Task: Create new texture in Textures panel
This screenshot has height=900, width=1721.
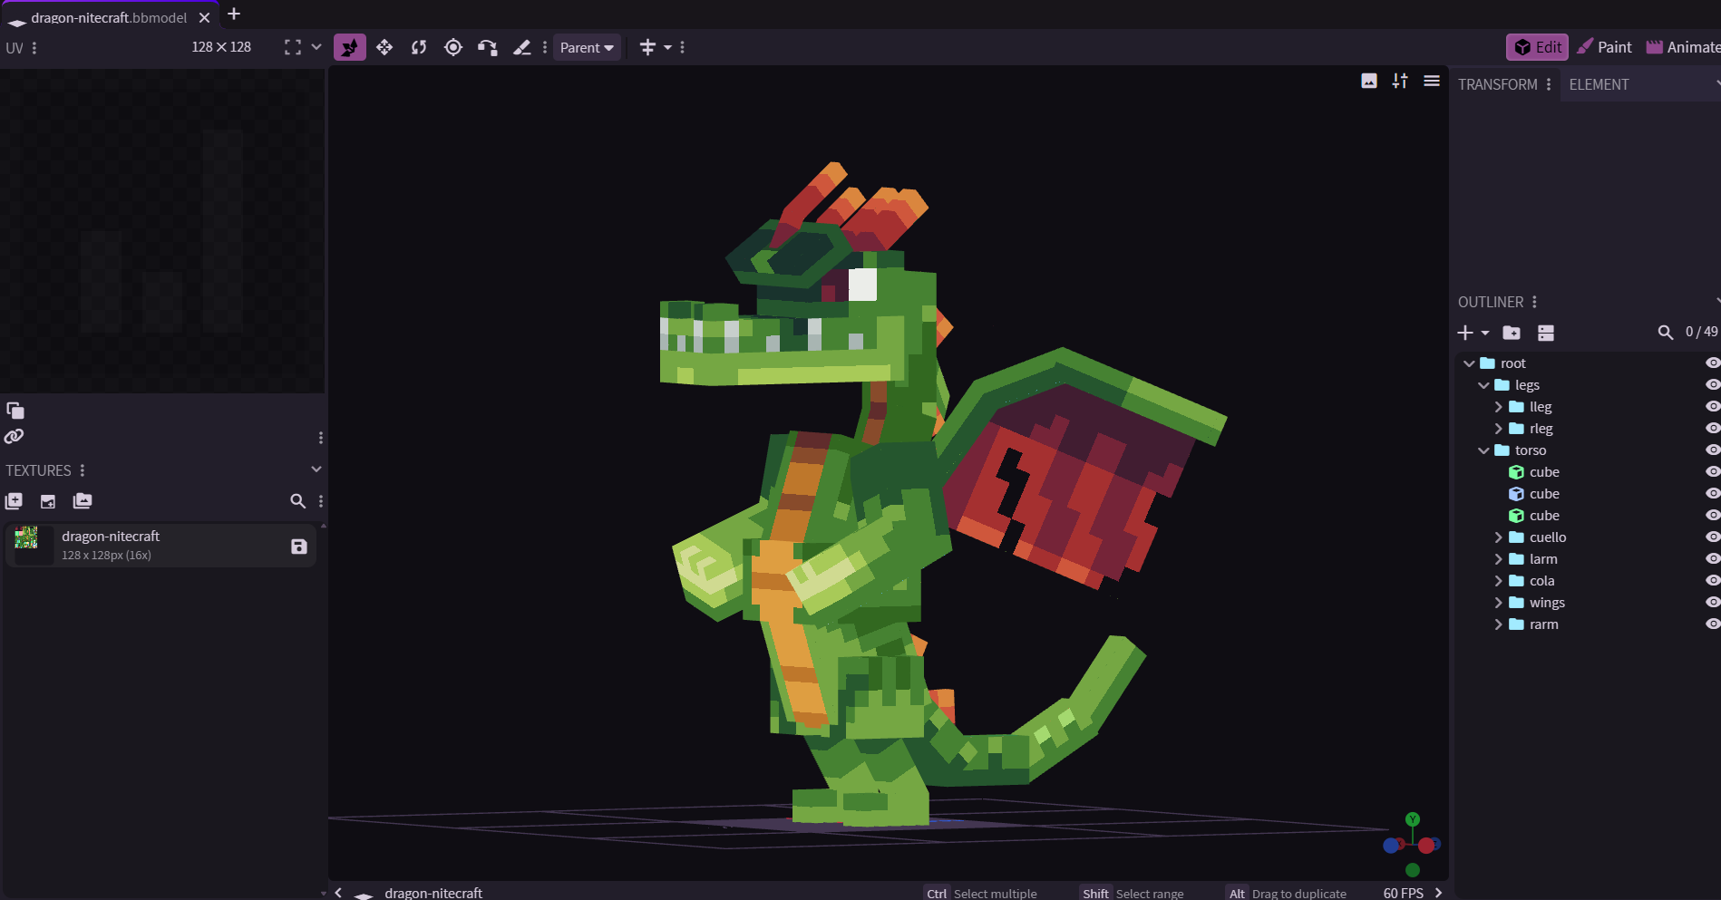Action: pyautogui.click(x=48, y=501)
